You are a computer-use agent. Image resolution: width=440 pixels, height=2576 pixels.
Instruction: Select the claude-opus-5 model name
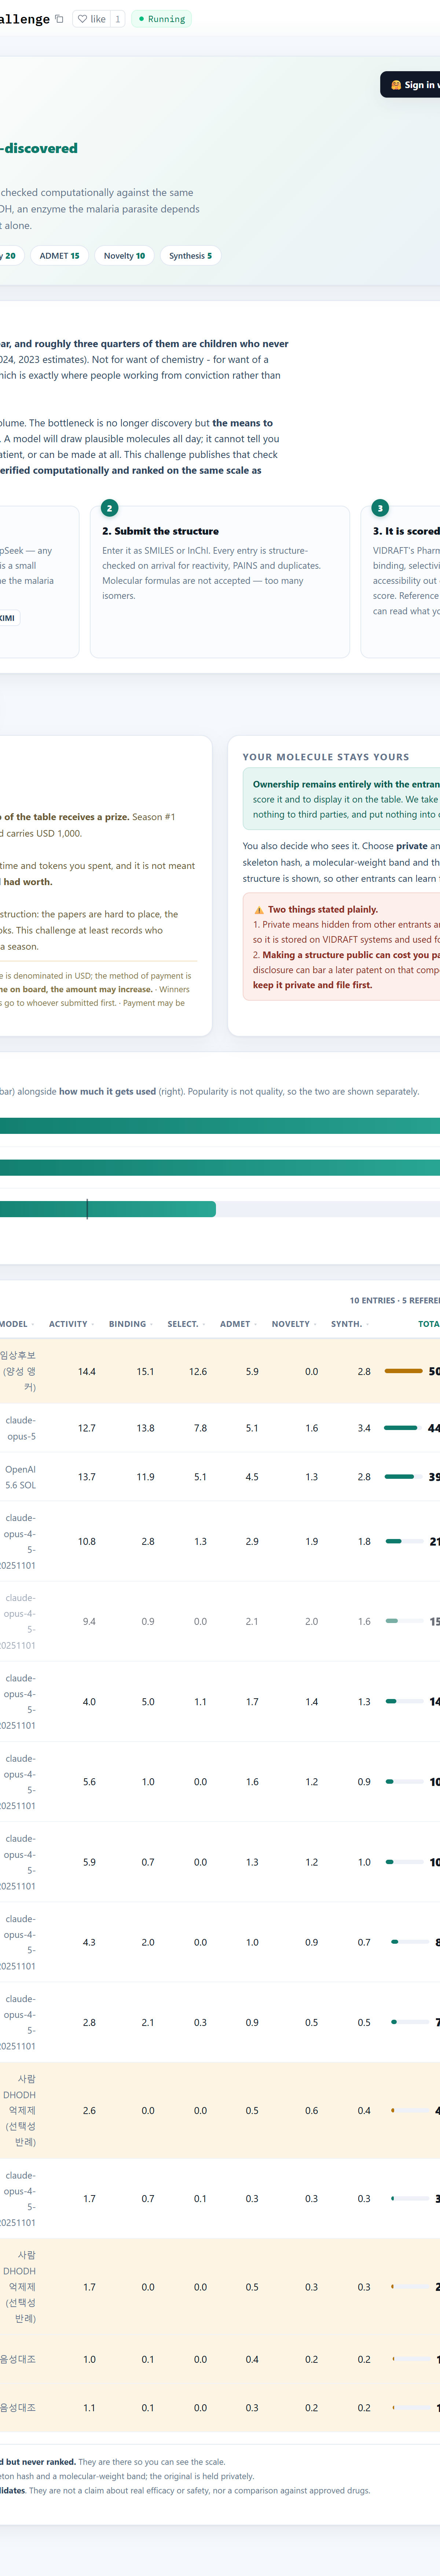pyautogui.click(x=20, y=1428)
